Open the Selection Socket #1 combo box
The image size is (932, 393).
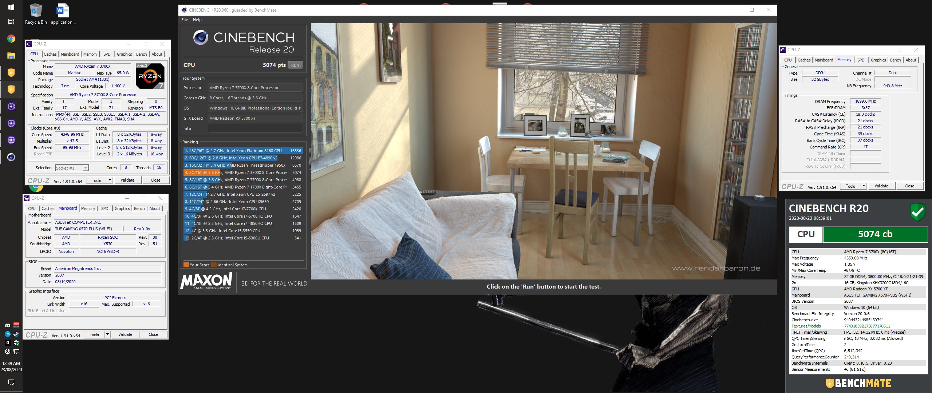(x=72, y=168)
